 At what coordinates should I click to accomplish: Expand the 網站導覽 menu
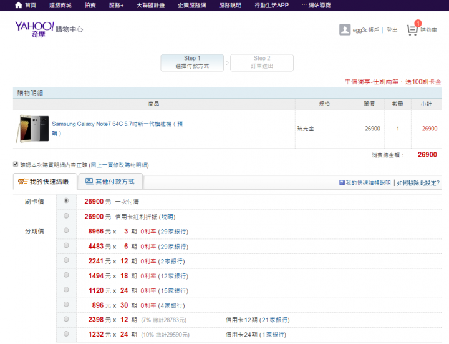(x=316, y=5)
